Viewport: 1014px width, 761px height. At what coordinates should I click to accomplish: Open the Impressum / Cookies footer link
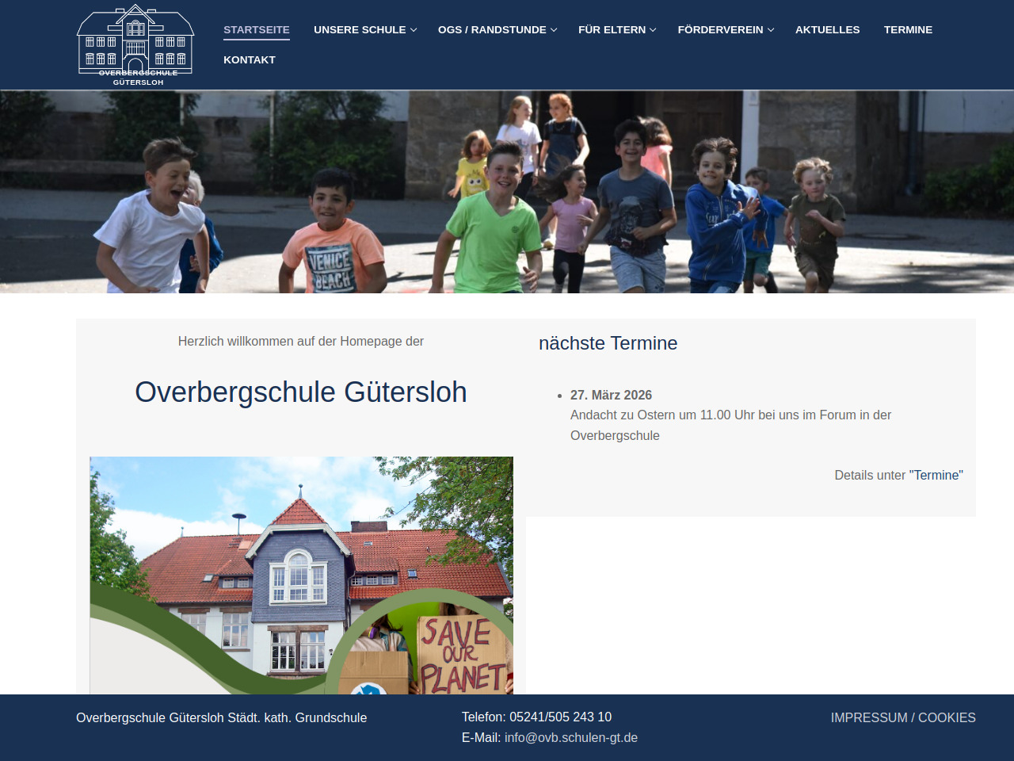click(x=902, y=717)
